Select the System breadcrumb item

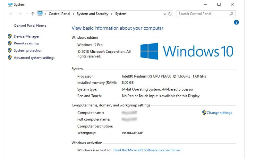[x=121, y=14]
